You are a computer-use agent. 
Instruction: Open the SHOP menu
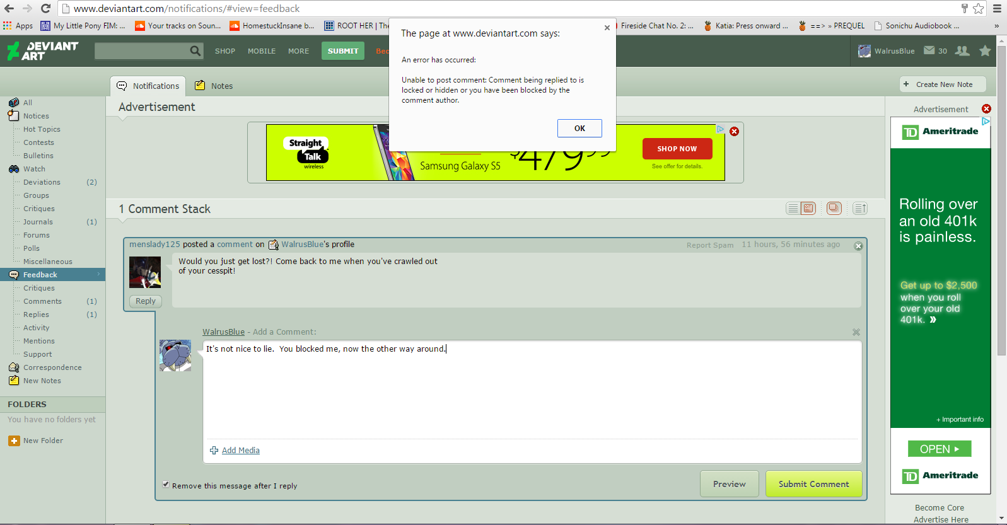(x=225, y=51)
